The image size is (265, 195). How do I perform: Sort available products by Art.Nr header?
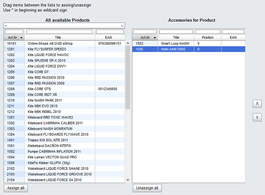pyautogui.click(x=14, y=37)
